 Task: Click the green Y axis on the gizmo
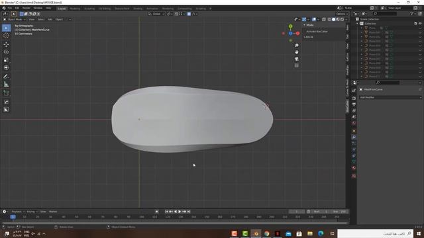pyautogui.click(x=290, y=26)
